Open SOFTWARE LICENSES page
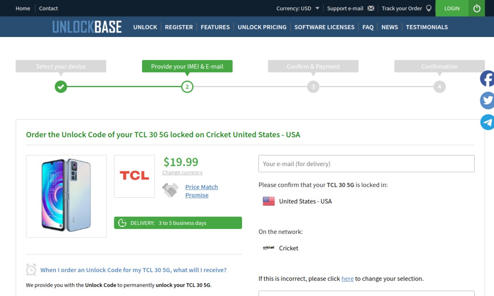 [x=324, y=27]
